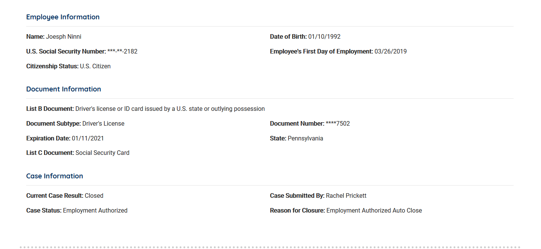This screenshot has height=249, width=541.
Task: Select the List B Document description
Action: (170, 109)
